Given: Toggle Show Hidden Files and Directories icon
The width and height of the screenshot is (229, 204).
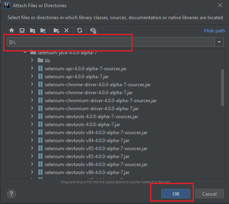Looking at the screenshot, I should (x=93, y=31).
